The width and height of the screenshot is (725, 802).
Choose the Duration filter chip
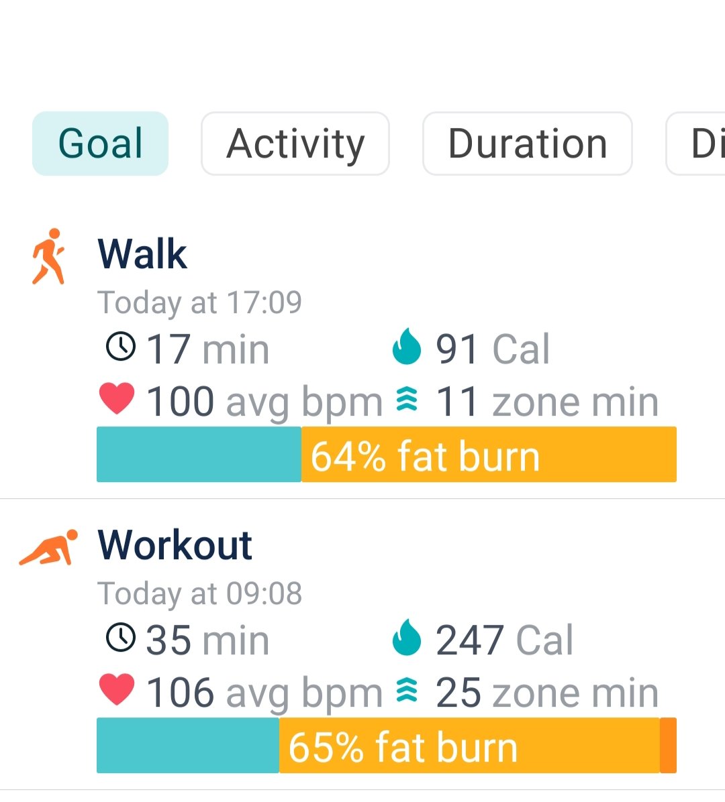pos(527,144)
